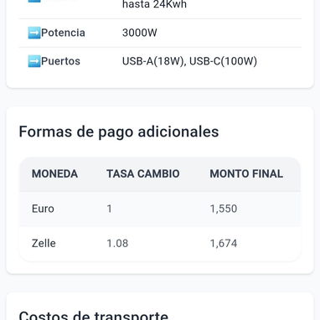Select the 3000W power value
The width and height of the screenshot is (320, 320).
pos(140,33)
